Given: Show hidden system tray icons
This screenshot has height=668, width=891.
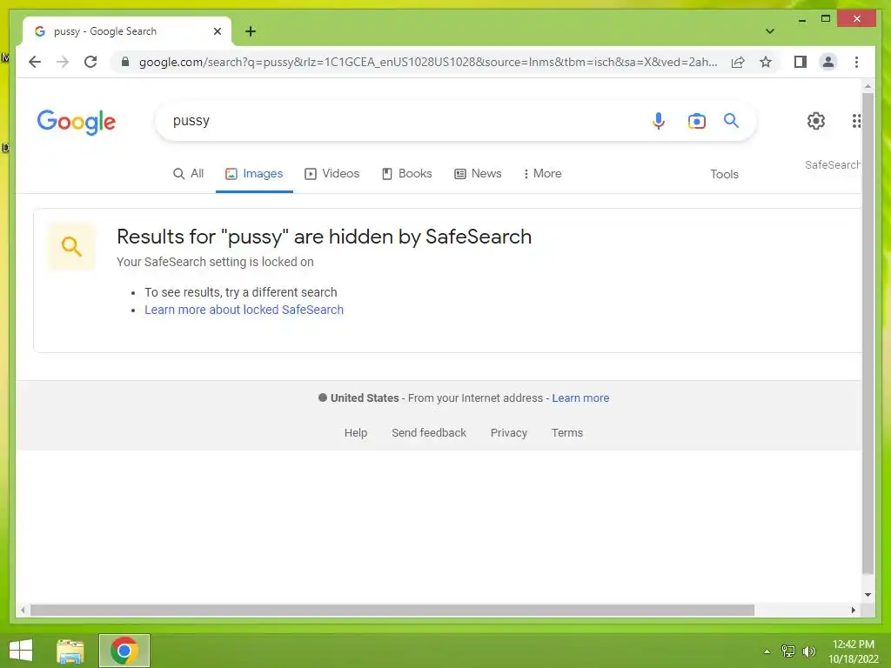Looking at the screenshot, I should [x=767, y=651].
